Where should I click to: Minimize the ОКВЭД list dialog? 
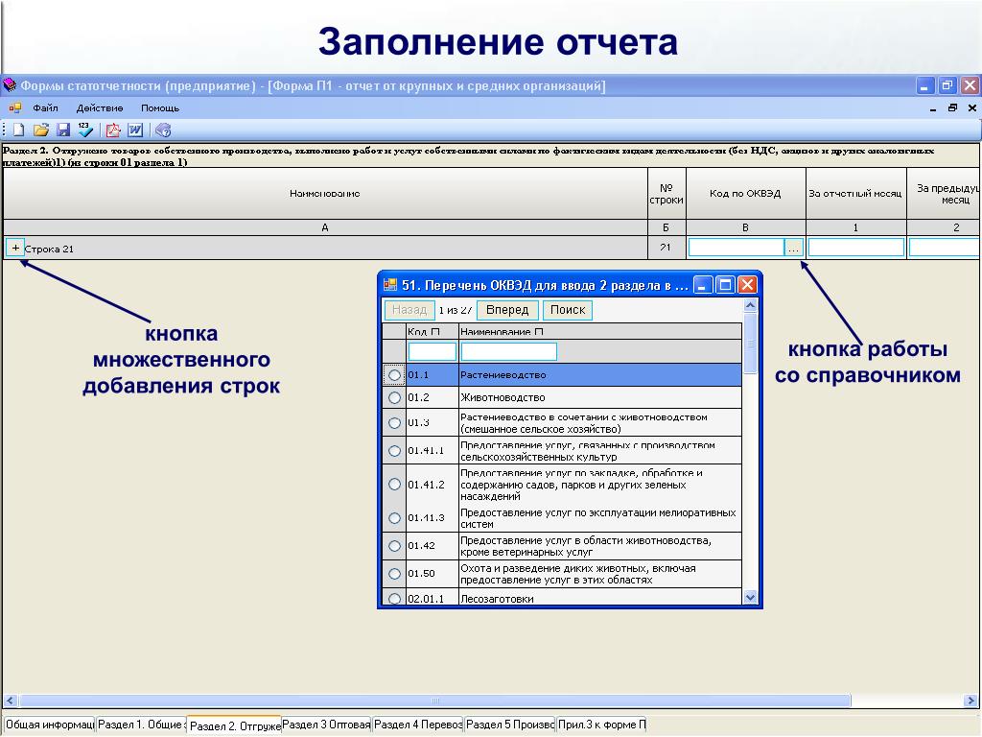tap(703, 285)
